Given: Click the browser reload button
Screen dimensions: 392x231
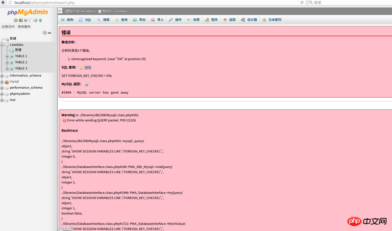Looking at the screenshot, I should pos(302,2).
